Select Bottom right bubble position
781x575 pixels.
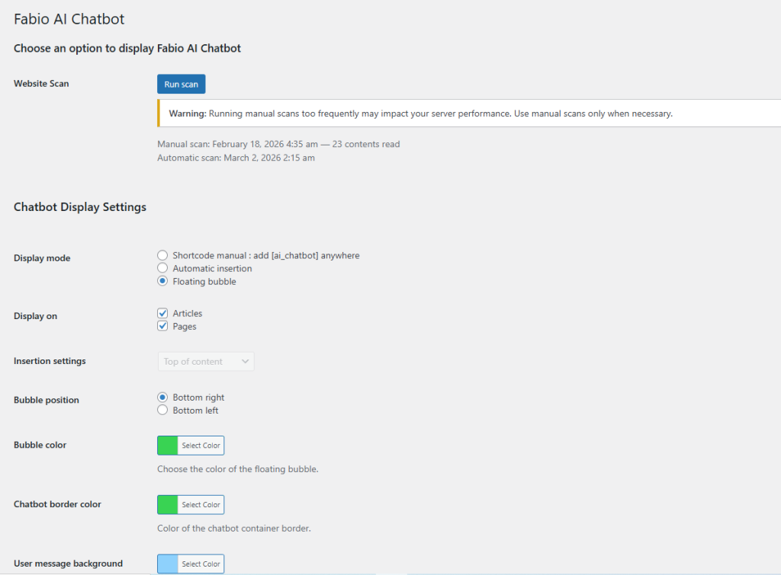click(162, 398)
